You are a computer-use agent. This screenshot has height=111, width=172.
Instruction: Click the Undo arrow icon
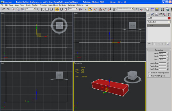[4, 9]
